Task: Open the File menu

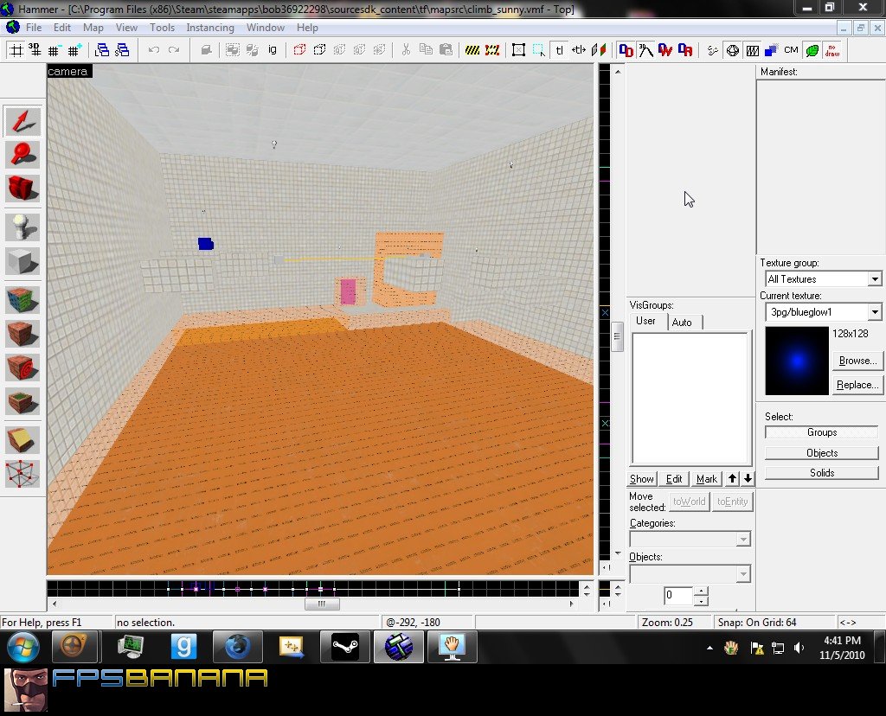Action: pos(34,28)
